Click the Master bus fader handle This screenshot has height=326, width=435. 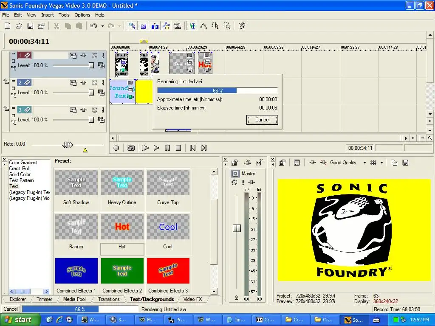click(x=237, y=228)
